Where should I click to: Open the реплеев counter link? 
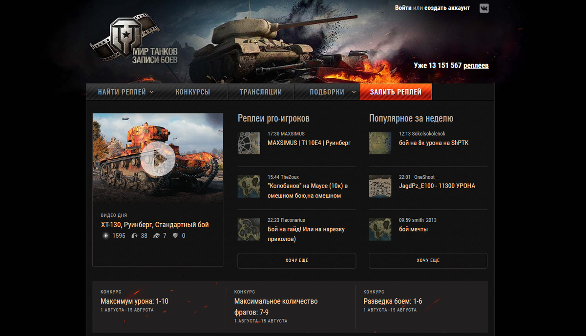click(476, 65)
